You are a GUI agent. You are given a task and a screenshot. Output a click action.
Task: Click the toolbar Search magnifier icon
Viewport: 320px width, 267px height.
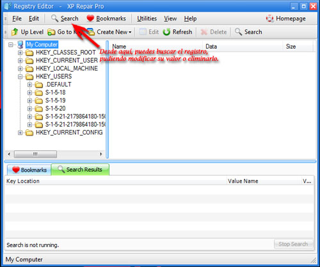(238, 32)
